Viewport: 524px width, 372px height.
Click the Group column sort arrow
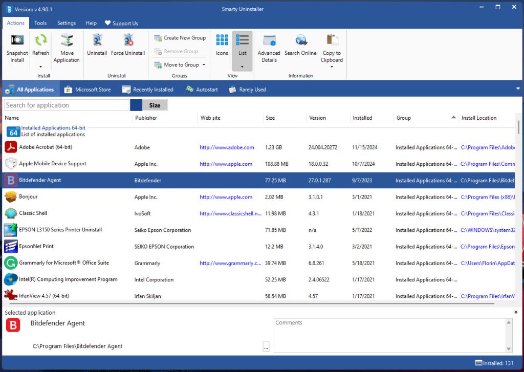[x=453, y=117]
